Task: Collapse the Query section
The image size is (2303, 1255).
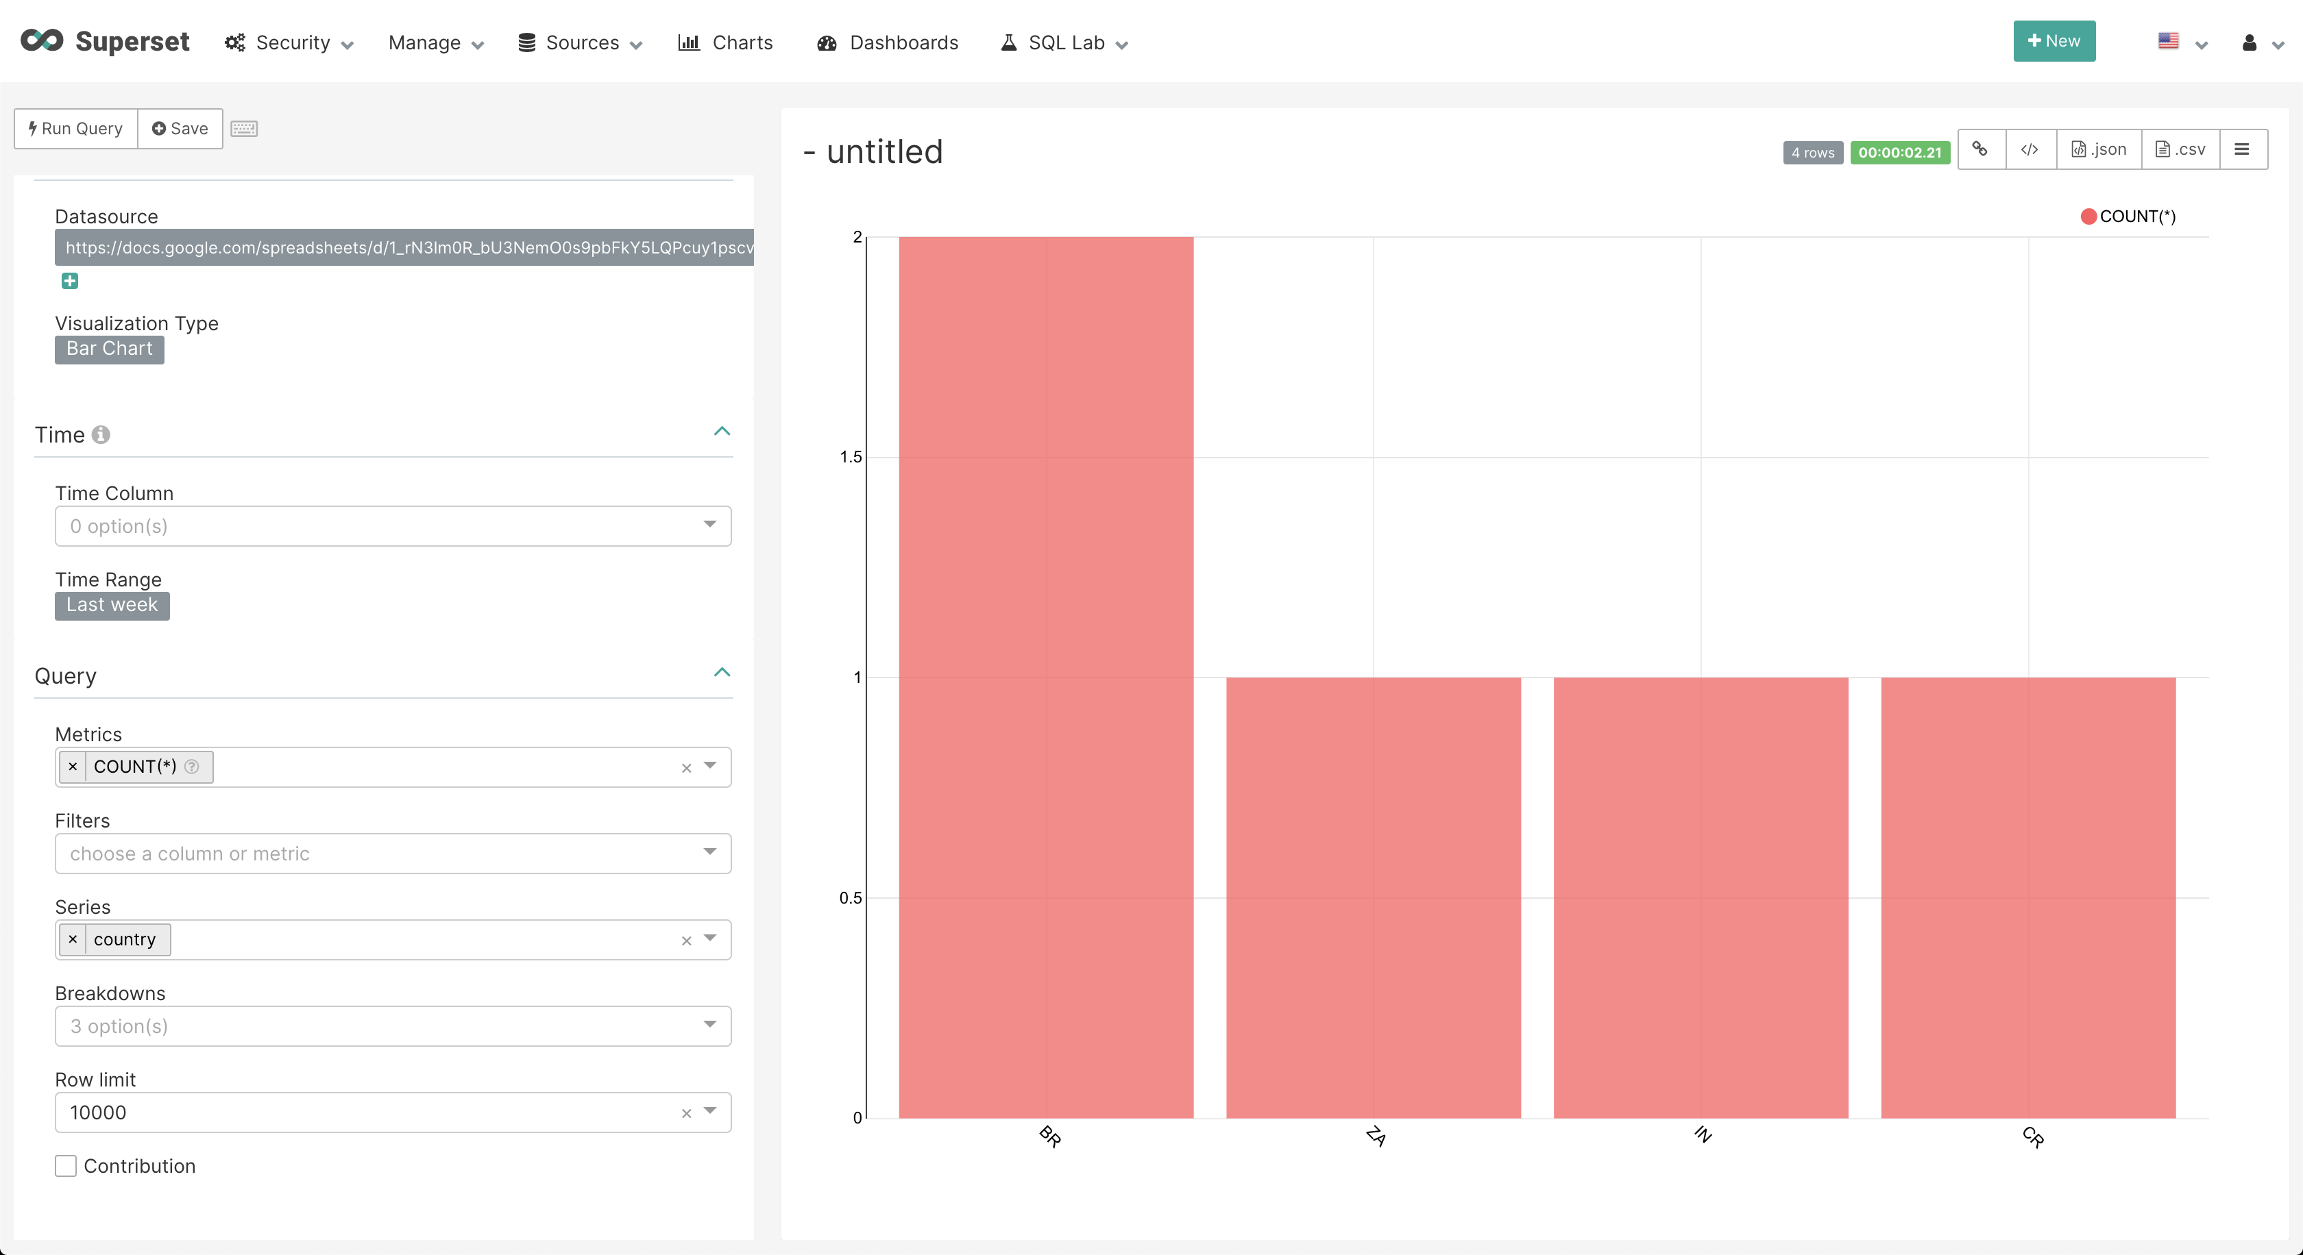Action: pos(722,673)
